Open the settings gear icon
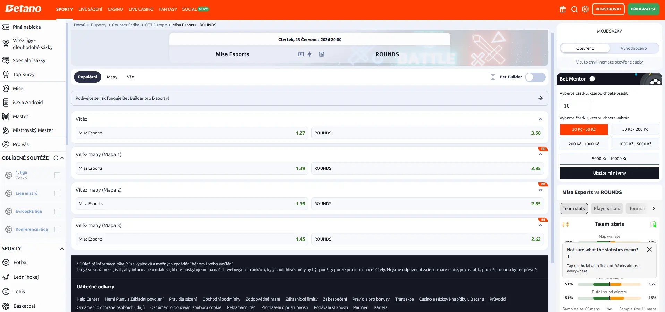This screenshot has width=665, height=312. coord(585,9)
